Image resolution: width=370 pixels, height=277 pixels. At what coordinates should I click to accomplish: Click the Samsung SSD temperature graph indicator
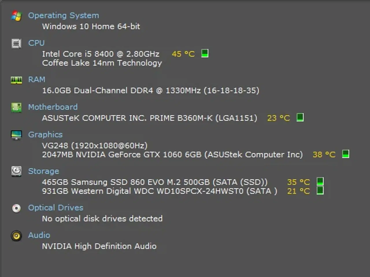click(320, 182)
